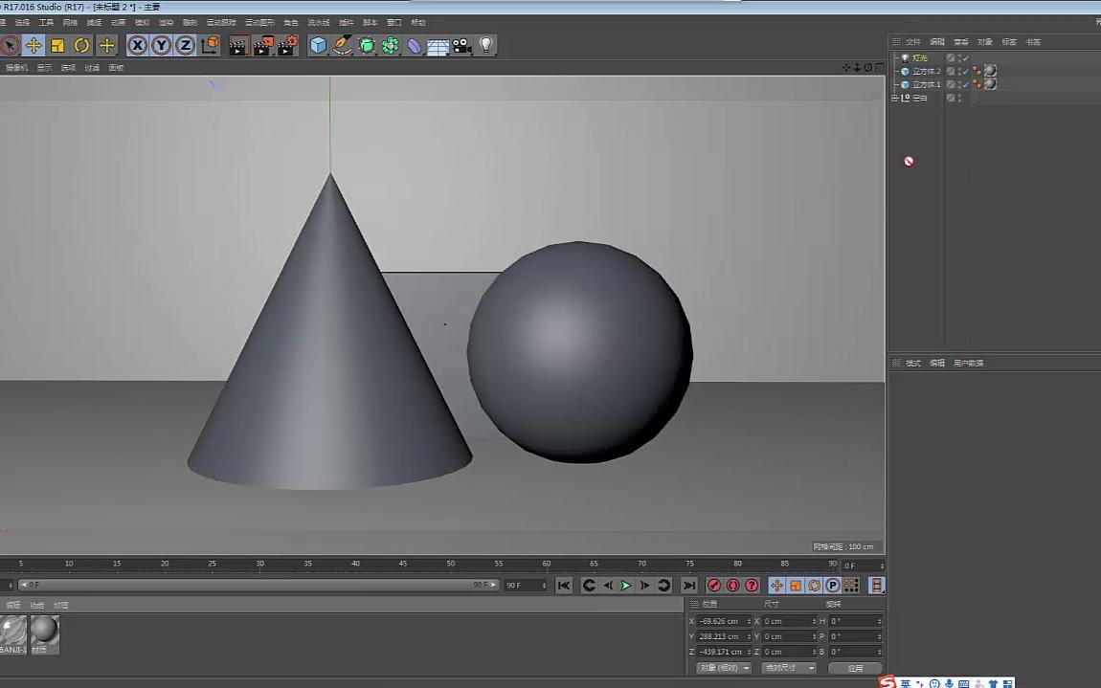The width and height of the screenshot is (1101, 688).
Task: Toggle the green enable checkmark on 立方体 1
Action: coord(965,84)
